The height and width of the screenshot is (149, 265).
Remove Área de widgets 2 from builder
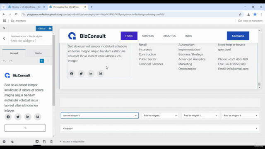(x=176, y=115)
